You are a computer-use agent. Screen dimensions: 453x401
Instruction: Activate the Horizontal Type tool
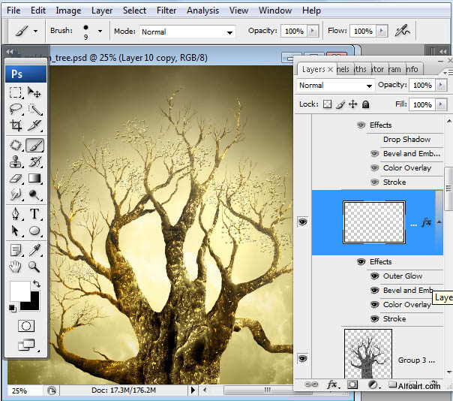point(34,214)
